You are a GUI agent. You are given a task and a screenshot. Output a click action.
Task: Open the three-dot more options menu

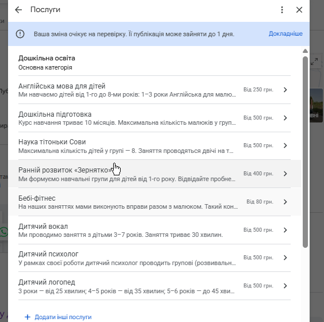[x=282, y=10]
